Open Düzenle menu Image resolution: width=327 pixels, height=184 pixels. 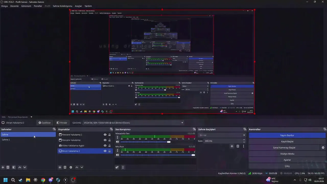pos(14,6)
